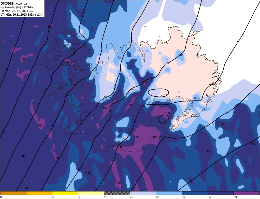Image resolution: width=260 pixels, height=199 pixels.
Task: Click legend tick label 80
Action: [158, 197]
